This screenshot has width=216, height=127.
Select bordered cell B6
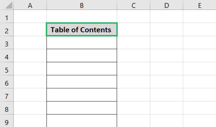82,82
